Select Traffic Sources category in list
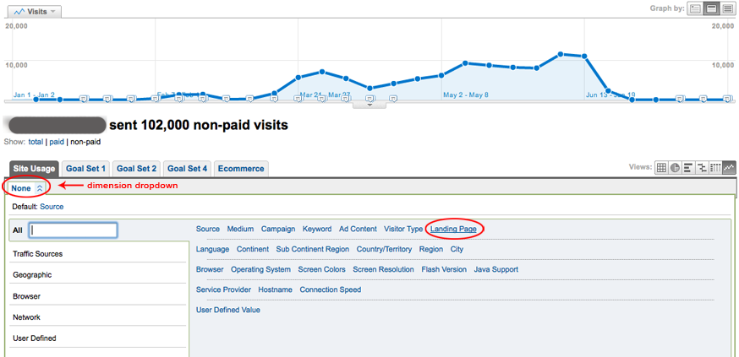The image size is (739, 357). click(x=37, y=253)
